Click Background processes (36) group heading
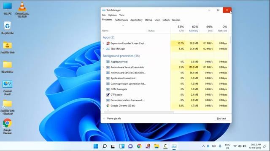The height and width of the screenshot is (151, 270). coord(121,56)
